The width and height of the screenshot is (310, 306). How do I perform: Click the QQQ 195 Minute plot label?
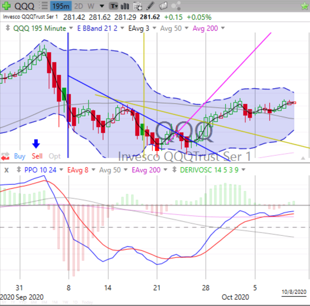click(39, 28)
